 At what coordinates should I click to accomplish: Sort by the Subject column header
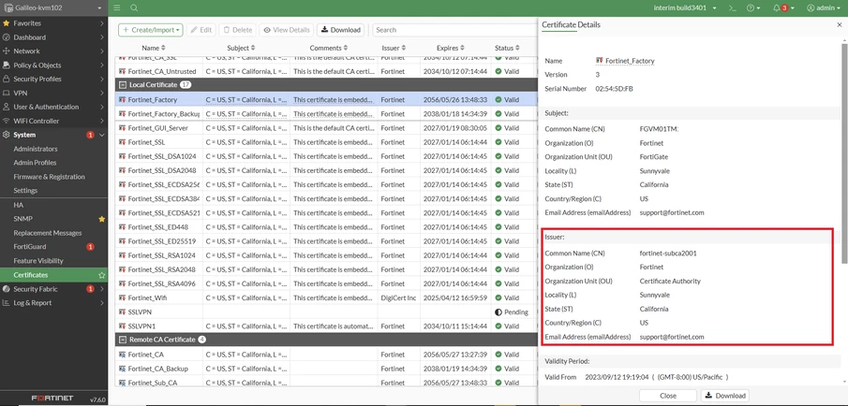click(x=241, y=48)
